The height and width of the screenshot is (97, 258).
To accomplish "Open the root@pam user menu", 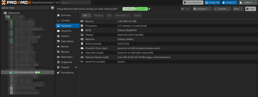I will pyautogui.click(x=248, y=3).
